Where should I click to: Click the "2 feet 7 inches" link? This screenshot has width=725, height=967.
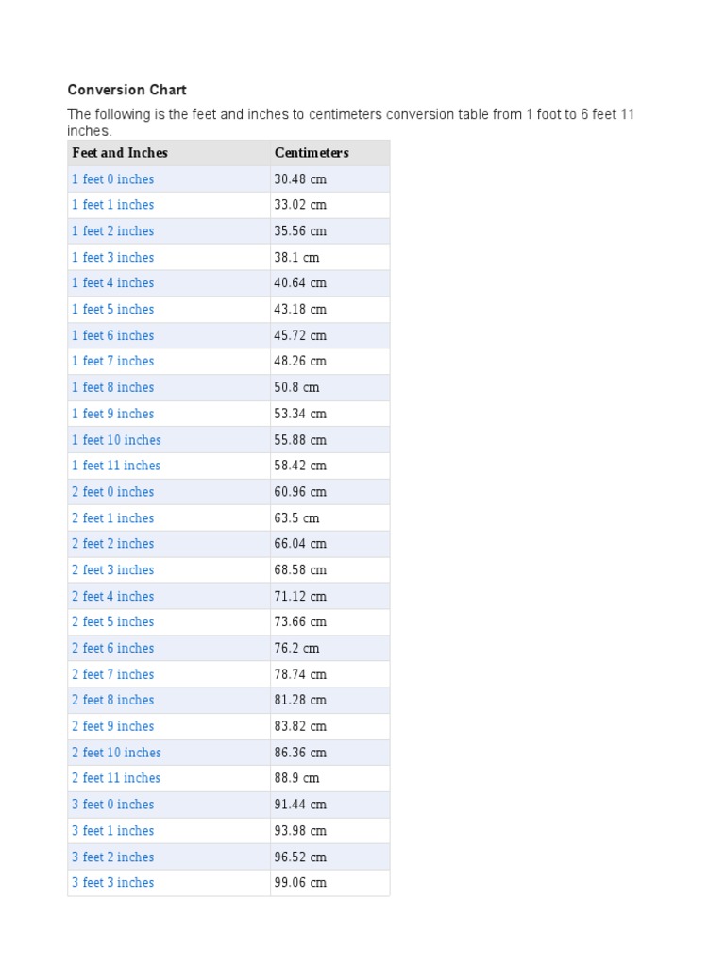tap(112, 674)
